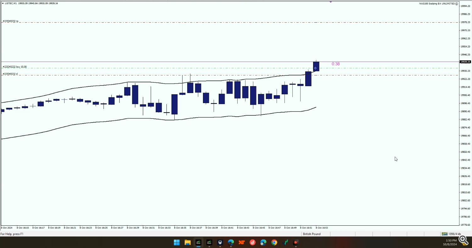Select the #225343232 sl line label

pos(10,74)
